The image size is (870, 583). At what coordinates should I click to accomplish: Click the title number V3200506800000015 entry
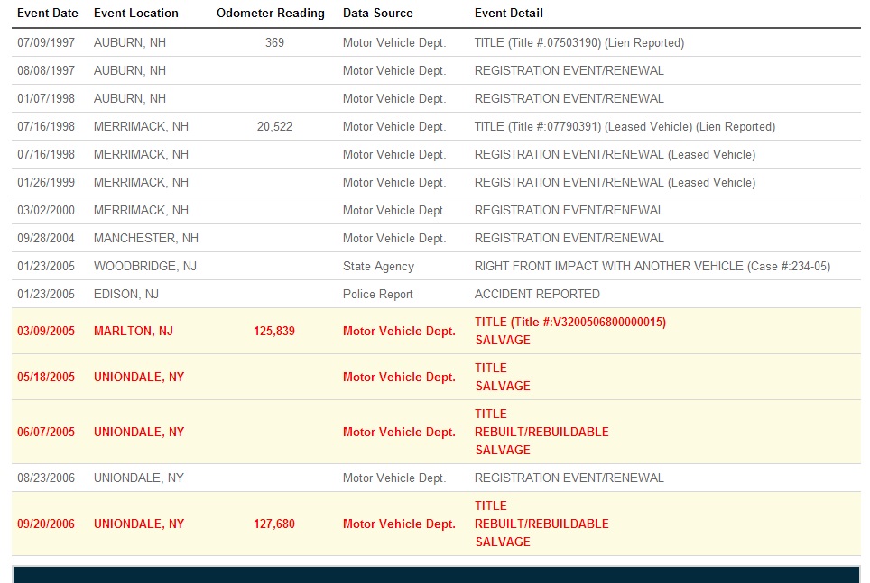[x=570, y=323]
